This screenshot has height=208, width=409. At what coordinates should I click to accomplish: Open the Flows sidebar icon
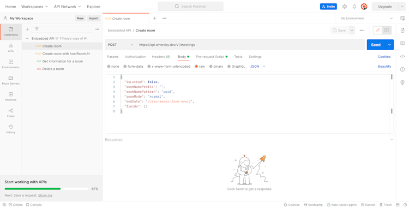11,113
